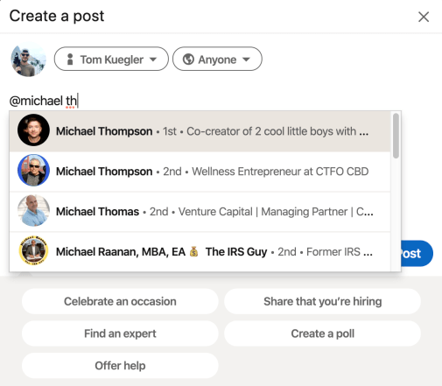Click Tom Kuegler's profile photo
The image size is (442, 386).
tap(29, 60)
